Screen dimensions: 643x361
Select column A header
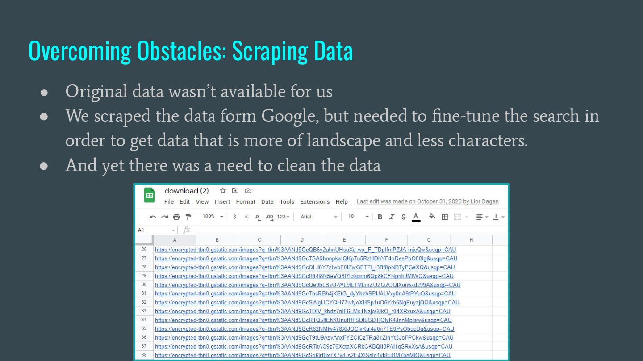point(175,240)
